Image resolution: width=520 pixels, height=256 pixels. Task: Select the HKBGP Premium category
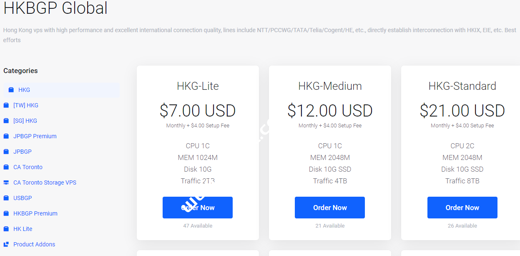point(35,213)
